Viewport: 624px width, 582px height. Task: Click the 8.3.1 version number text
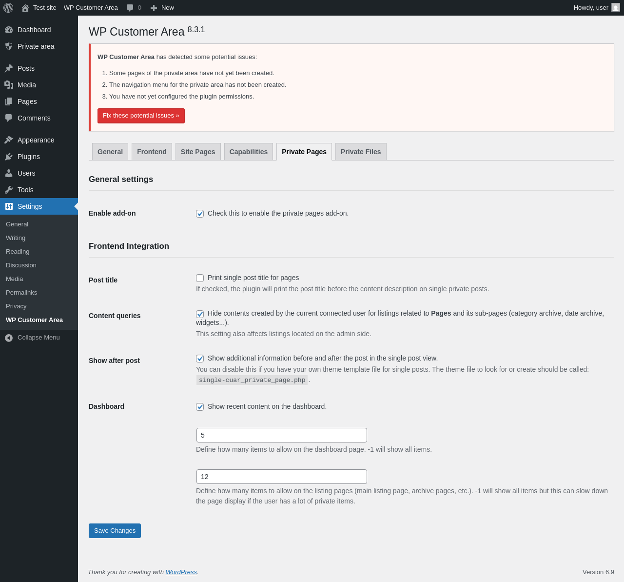pos(196,30)
